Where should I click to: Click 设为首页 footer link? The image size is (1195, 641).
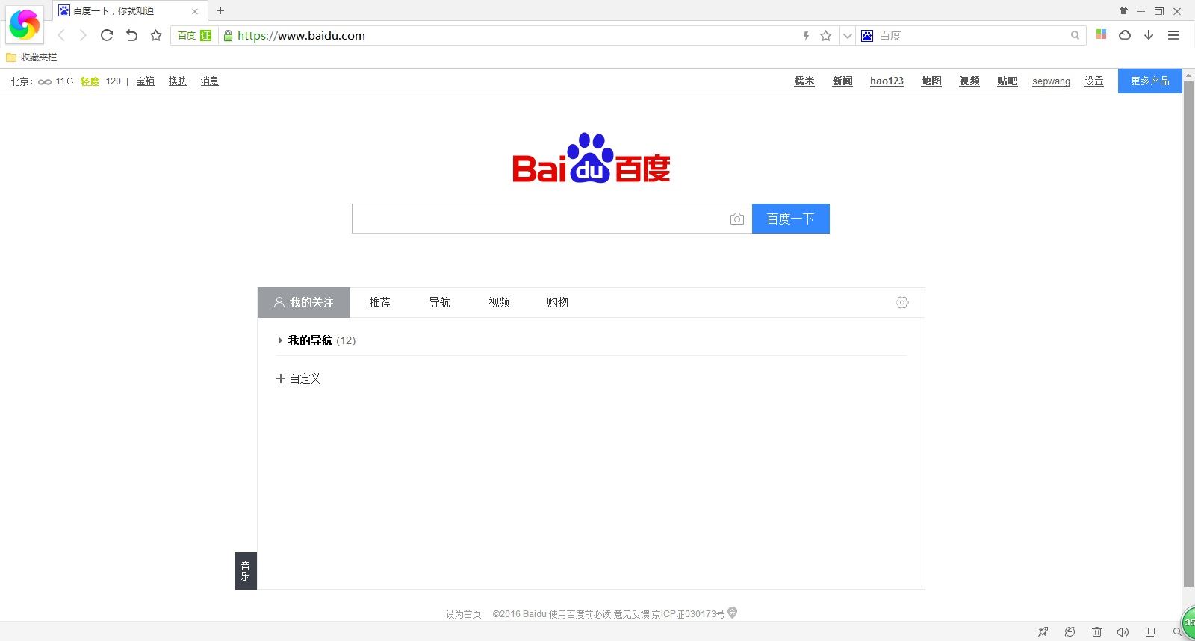(464, 614)
